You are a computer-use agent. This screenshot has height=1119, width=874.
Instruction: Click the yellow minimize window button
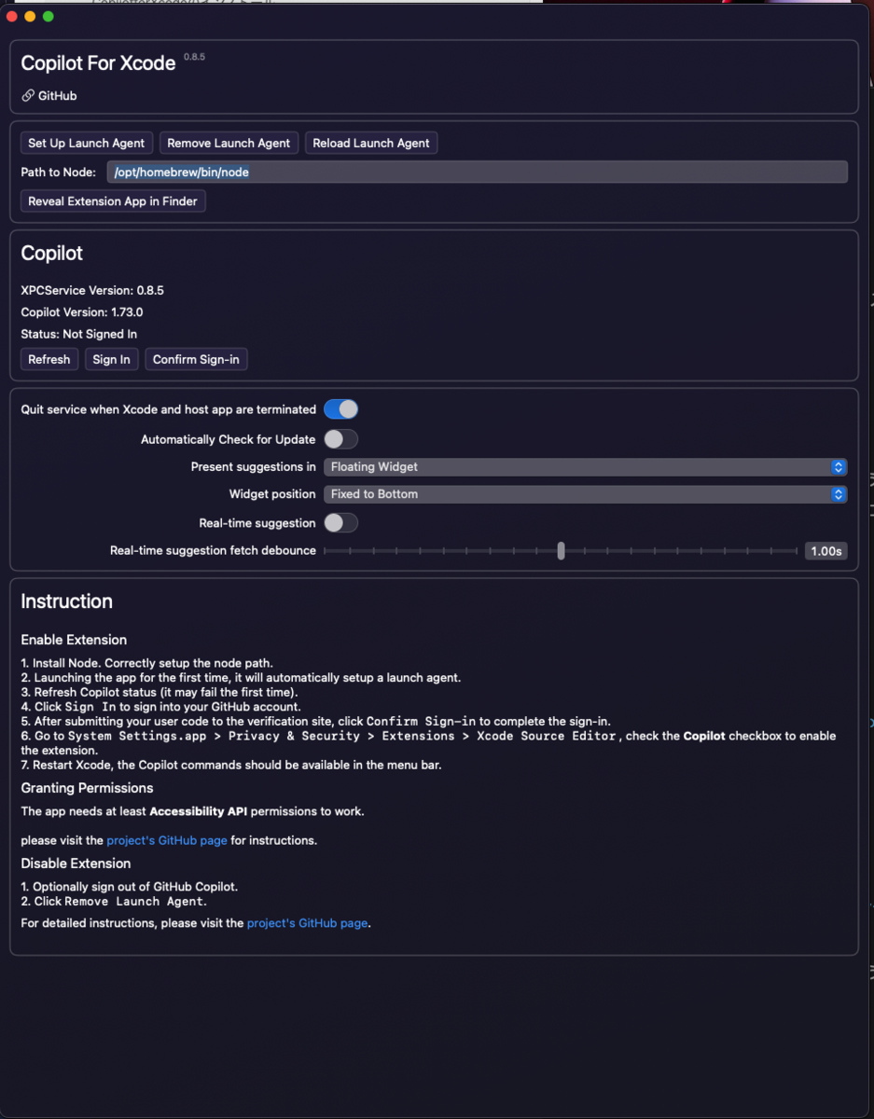pyautogui.click(x=30, y=17)
